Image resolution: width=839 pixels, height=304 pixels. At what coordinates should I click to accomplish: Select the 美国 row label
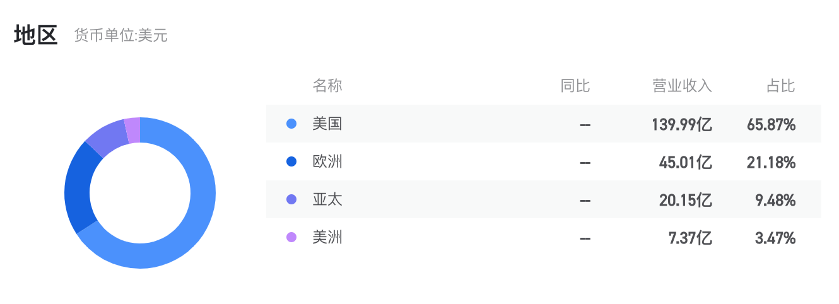coord(327,124)
